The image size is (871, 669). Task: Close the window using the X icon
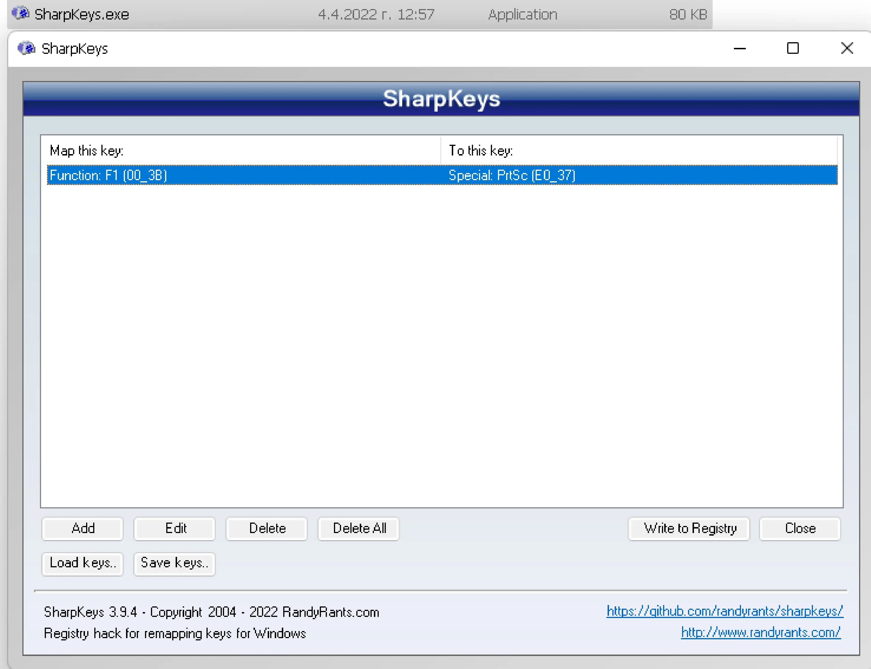coord(846,49)
